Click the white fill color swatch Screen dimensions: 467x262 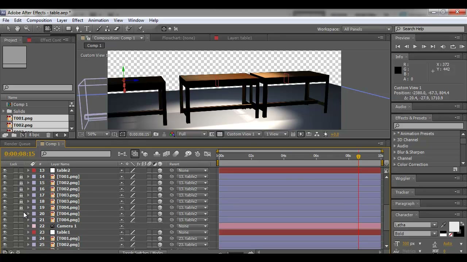454,226
